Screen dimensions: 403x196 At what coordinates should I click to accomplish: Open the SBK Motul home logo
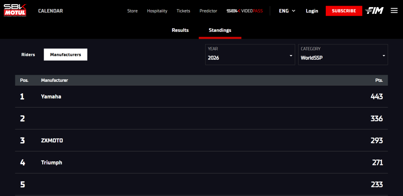(x=15, y=10)
